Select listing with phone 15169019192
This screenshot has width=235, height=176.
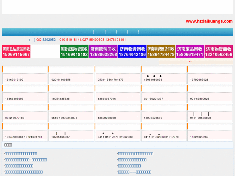point(25,75)
